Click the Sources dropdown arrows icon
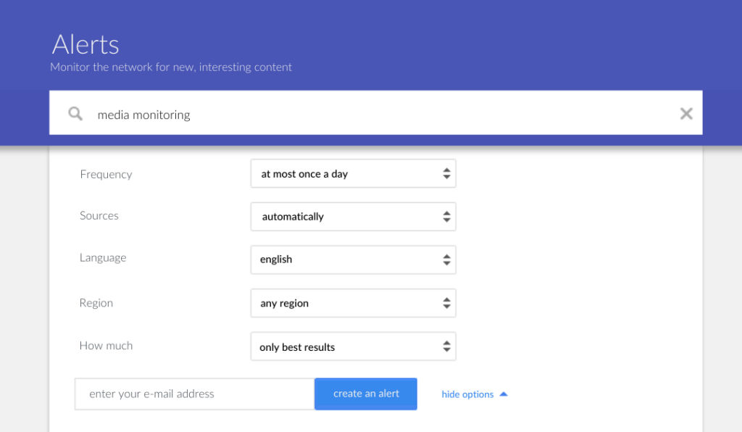The width and height of the screenshot is (742, 432). (446, 217)
